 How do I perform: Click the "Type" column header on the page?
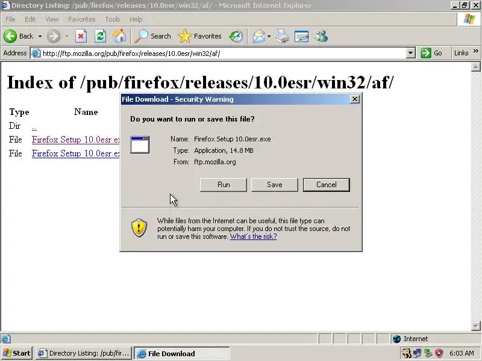pyautogui.click(x=19, y=113)
